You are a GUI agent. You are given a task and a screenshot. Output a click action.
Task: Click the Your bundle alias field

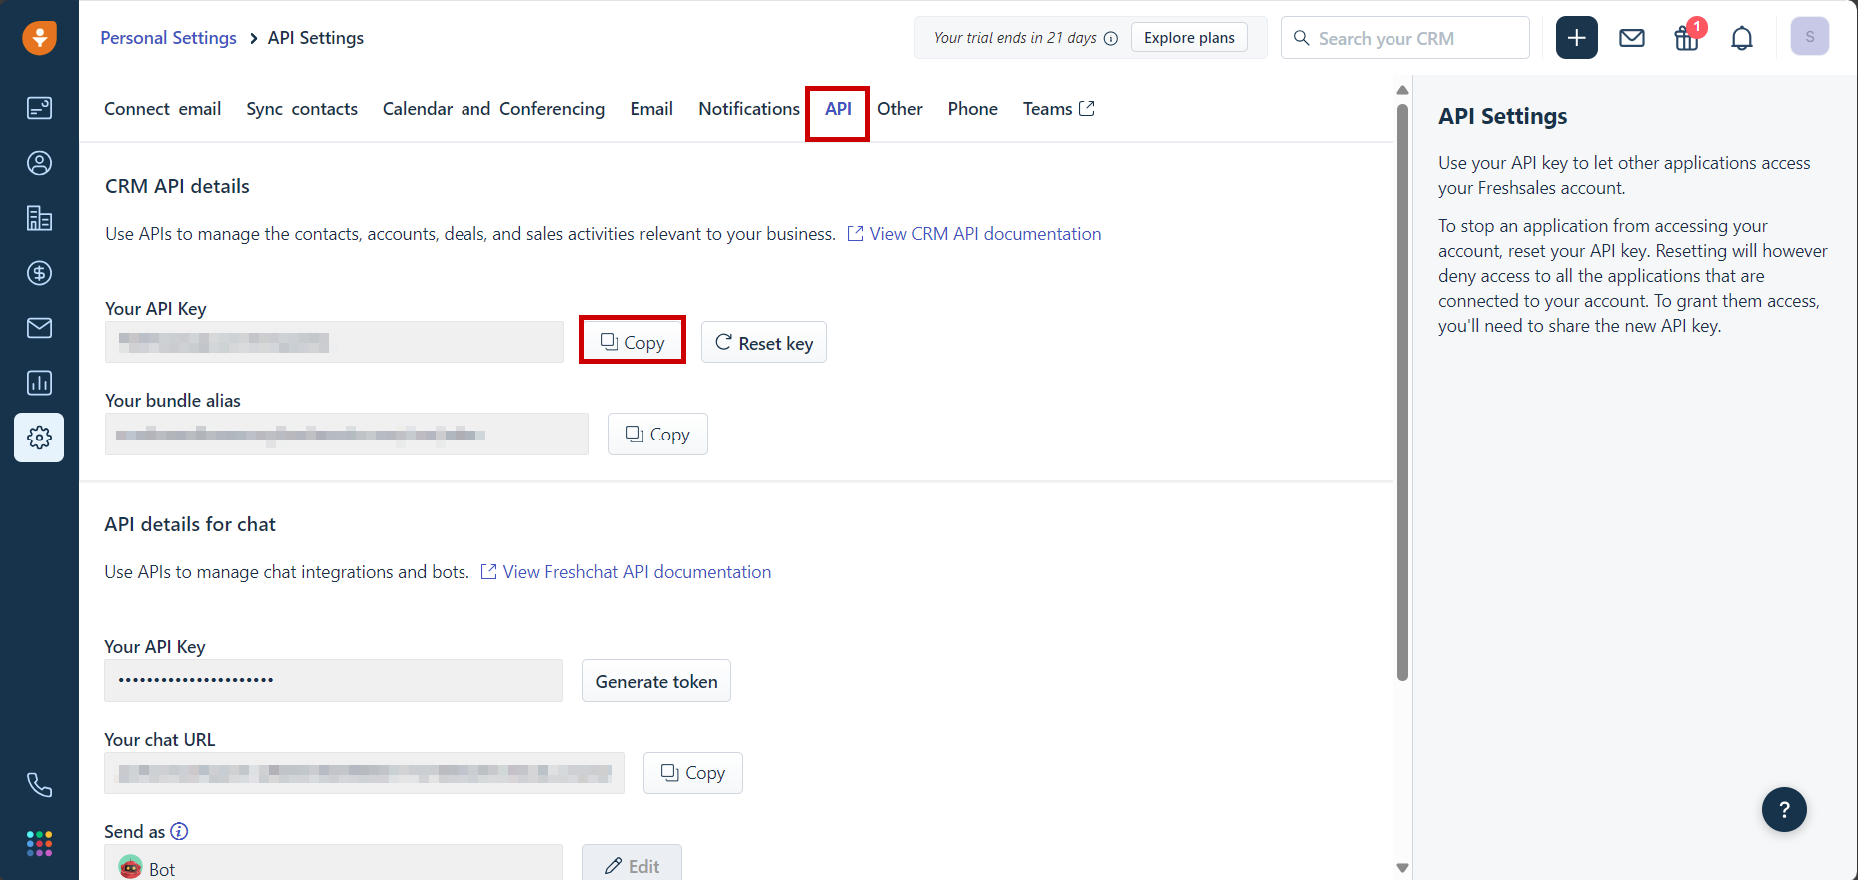[347, 435]
